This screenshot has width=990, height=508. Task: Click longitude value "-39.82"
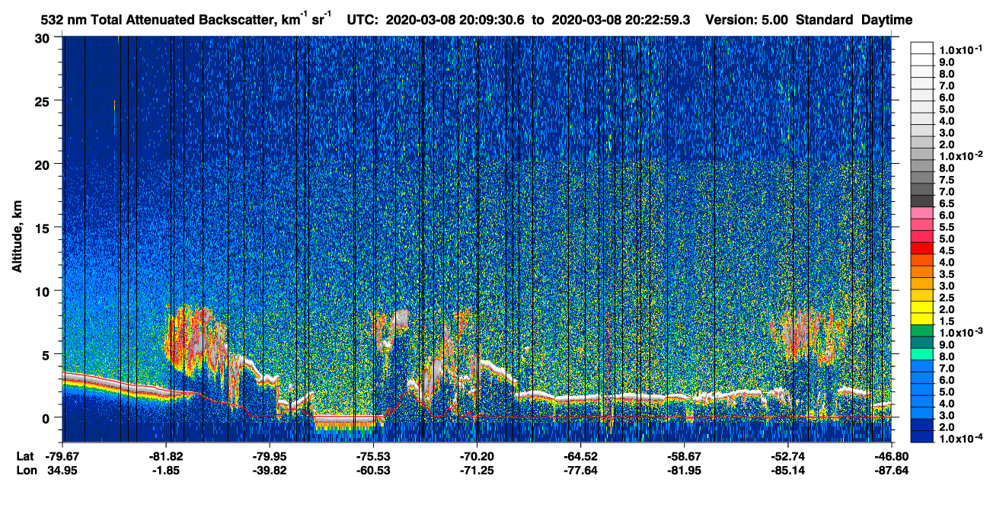[269, 470]
